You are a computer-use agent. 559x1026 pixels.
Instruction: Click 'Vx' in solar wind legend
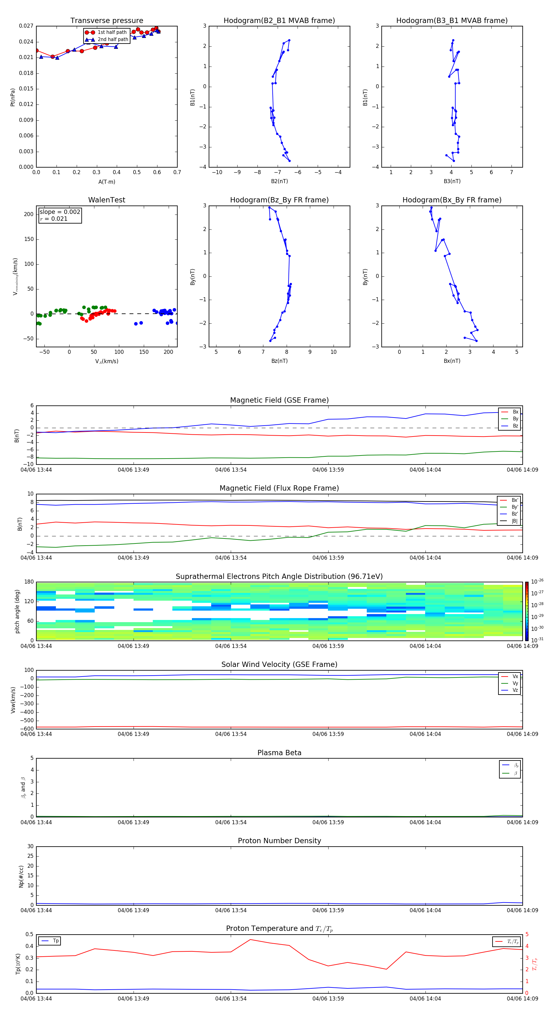tap(515, 676)
